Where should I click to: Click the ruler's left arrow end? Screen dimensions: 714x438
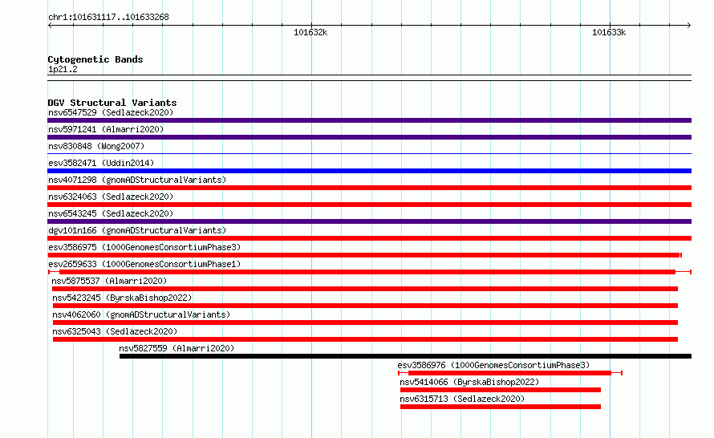(50, 26)
